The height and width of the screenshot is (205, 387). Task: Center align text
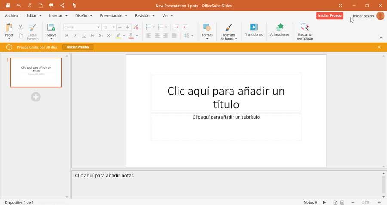pos(157,36)
